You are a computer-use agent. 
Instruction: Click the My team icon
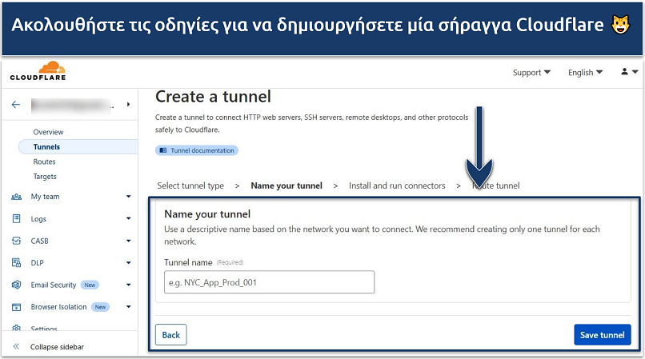coord(17,197)
